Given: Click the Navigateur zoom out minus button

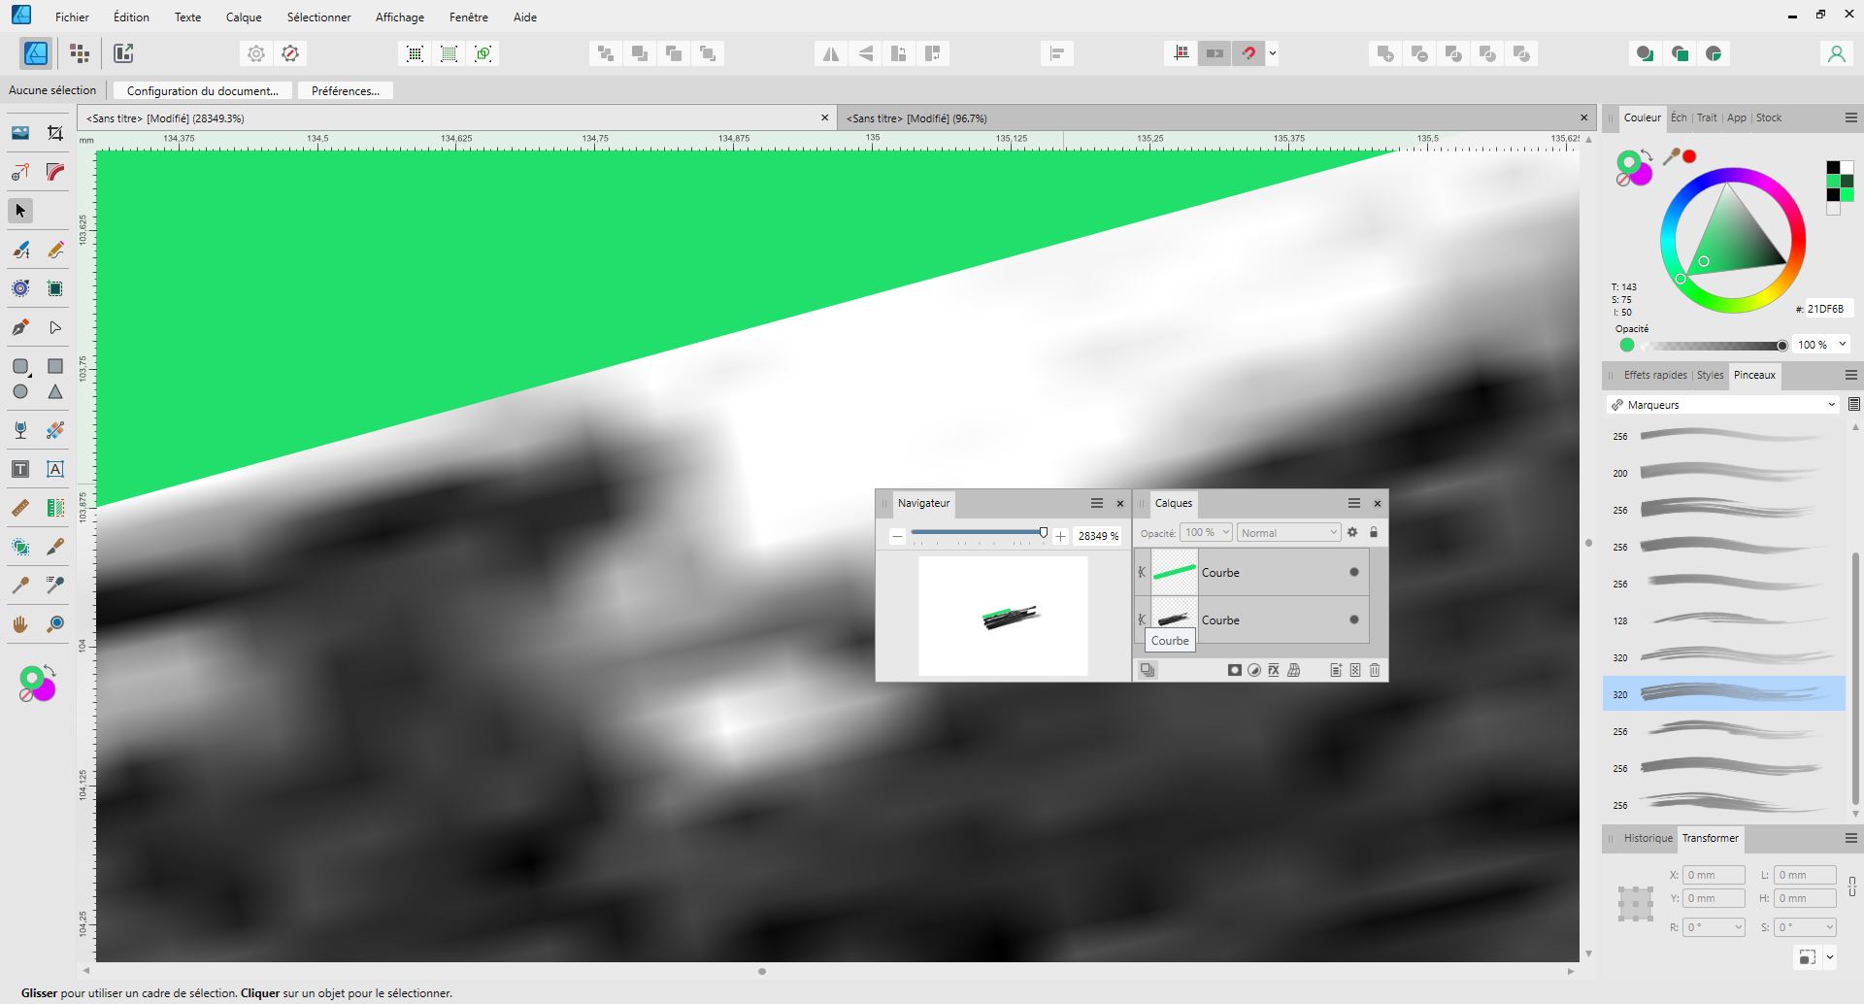Looking at the screenshot, I should tap(897, 536).
